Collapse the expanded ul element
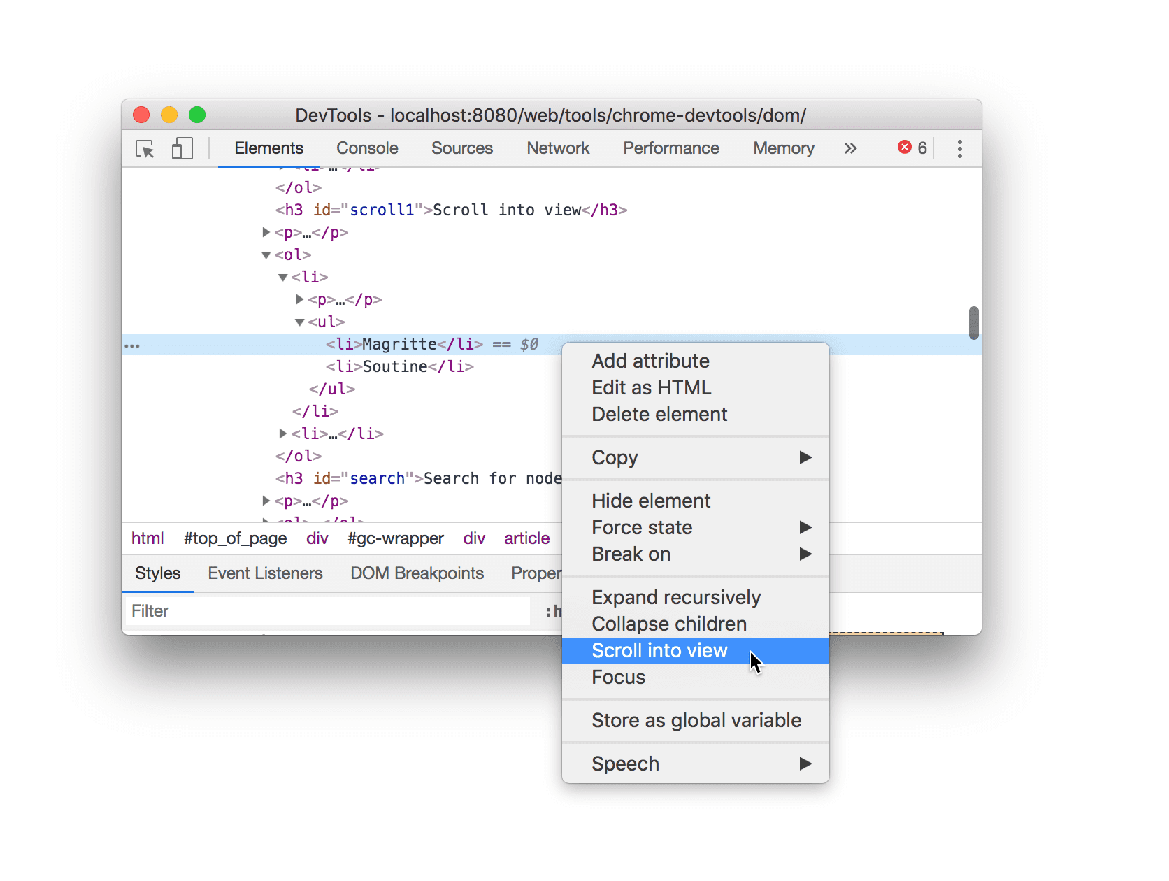The width and height of the screenshot is (1169, 881). (300, 322)
